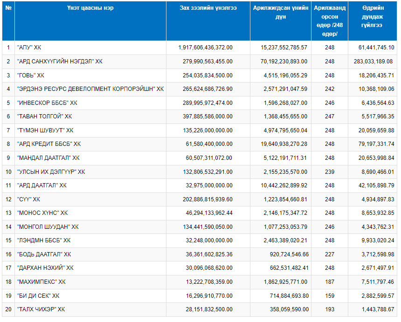Select the "ТАЛХ ЧИХЭР" ХК entry
The width and height of the screenshot is (401, 322).
pyautogui.click(x=41, y=309)
